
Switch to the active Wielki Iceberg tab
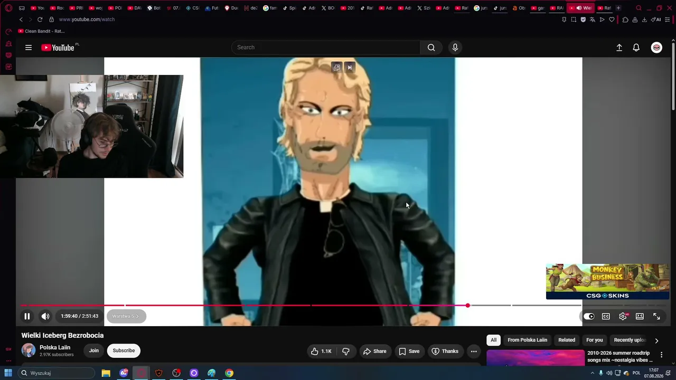tap(580, 8)
